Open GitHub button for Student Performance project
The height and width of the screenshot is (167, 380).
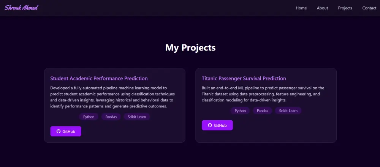click(x=66, y=131)
